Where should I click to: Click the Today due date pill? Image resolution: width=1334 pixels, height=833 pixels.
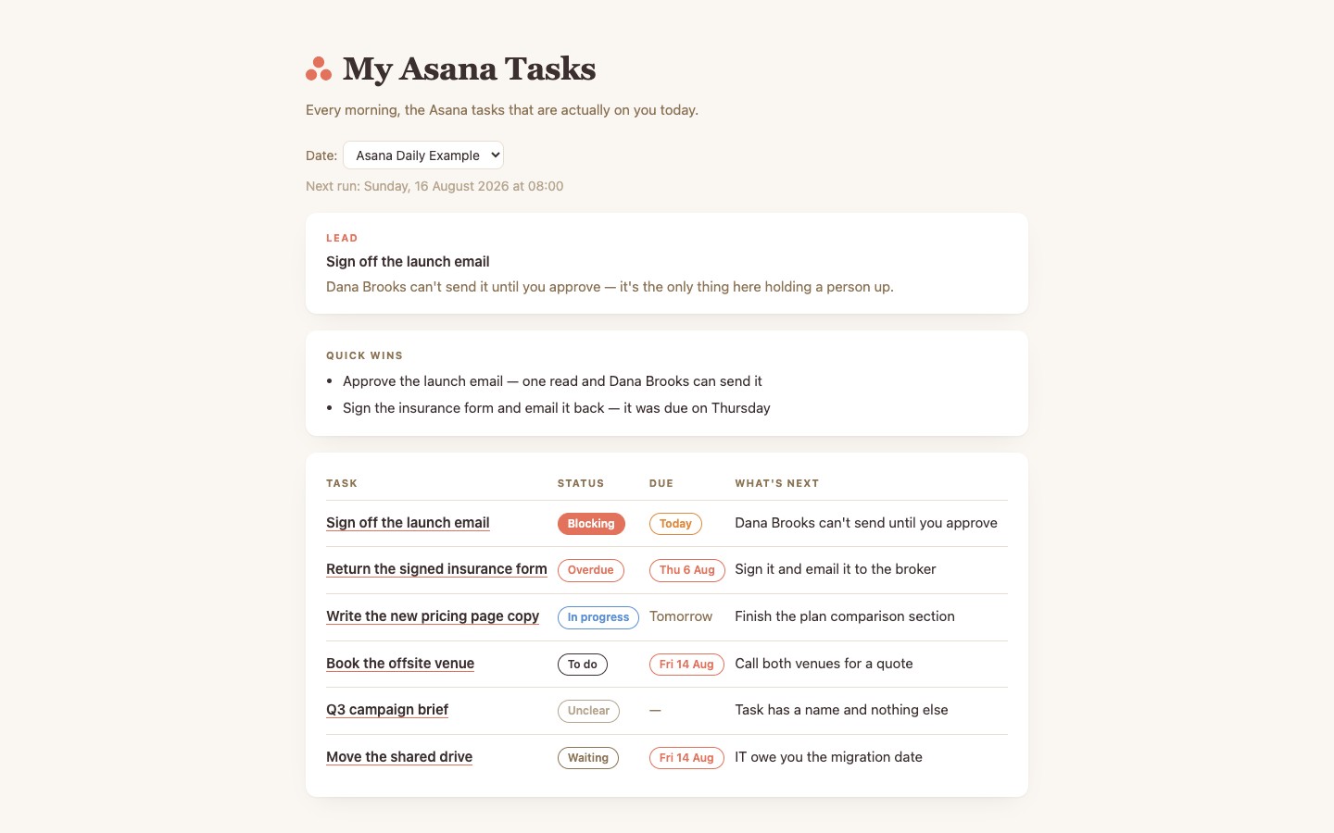676,524
